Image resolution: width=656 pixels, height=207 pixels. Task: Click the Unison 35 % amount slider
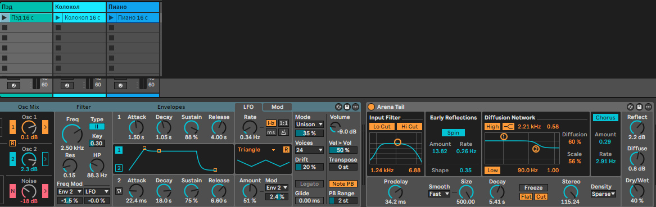pos(309,134)
